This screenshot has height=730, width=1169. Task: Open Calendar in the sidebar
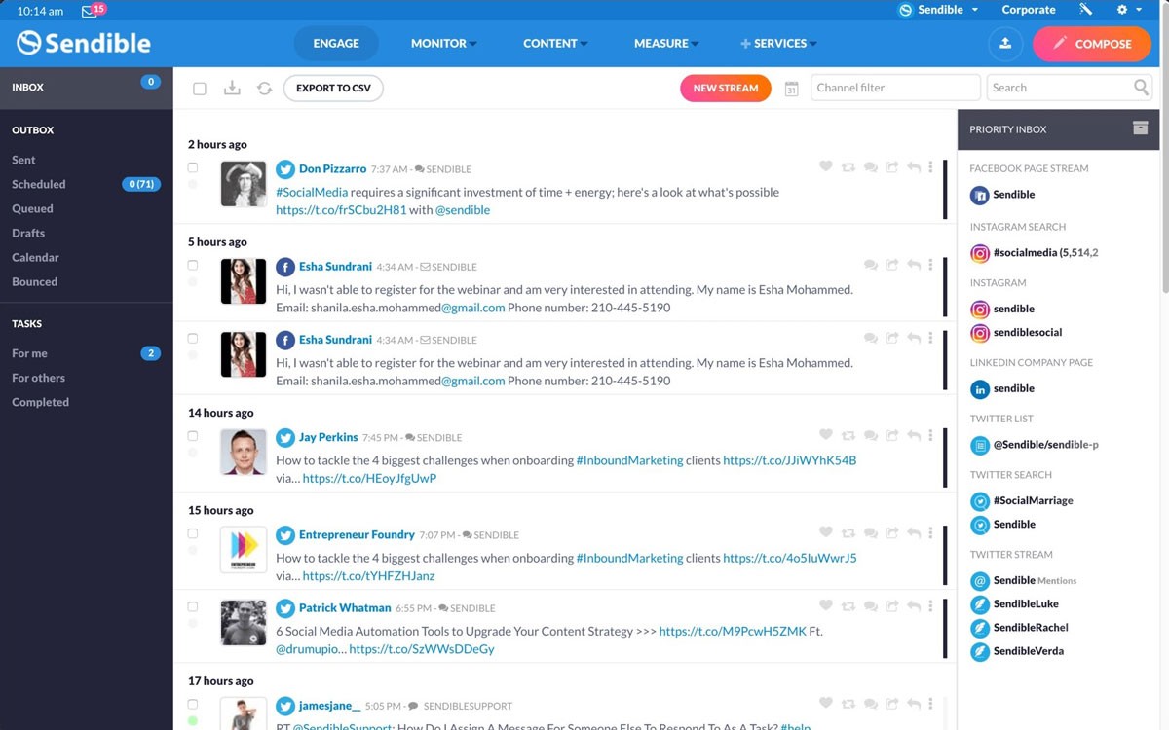tap(35, 257)
